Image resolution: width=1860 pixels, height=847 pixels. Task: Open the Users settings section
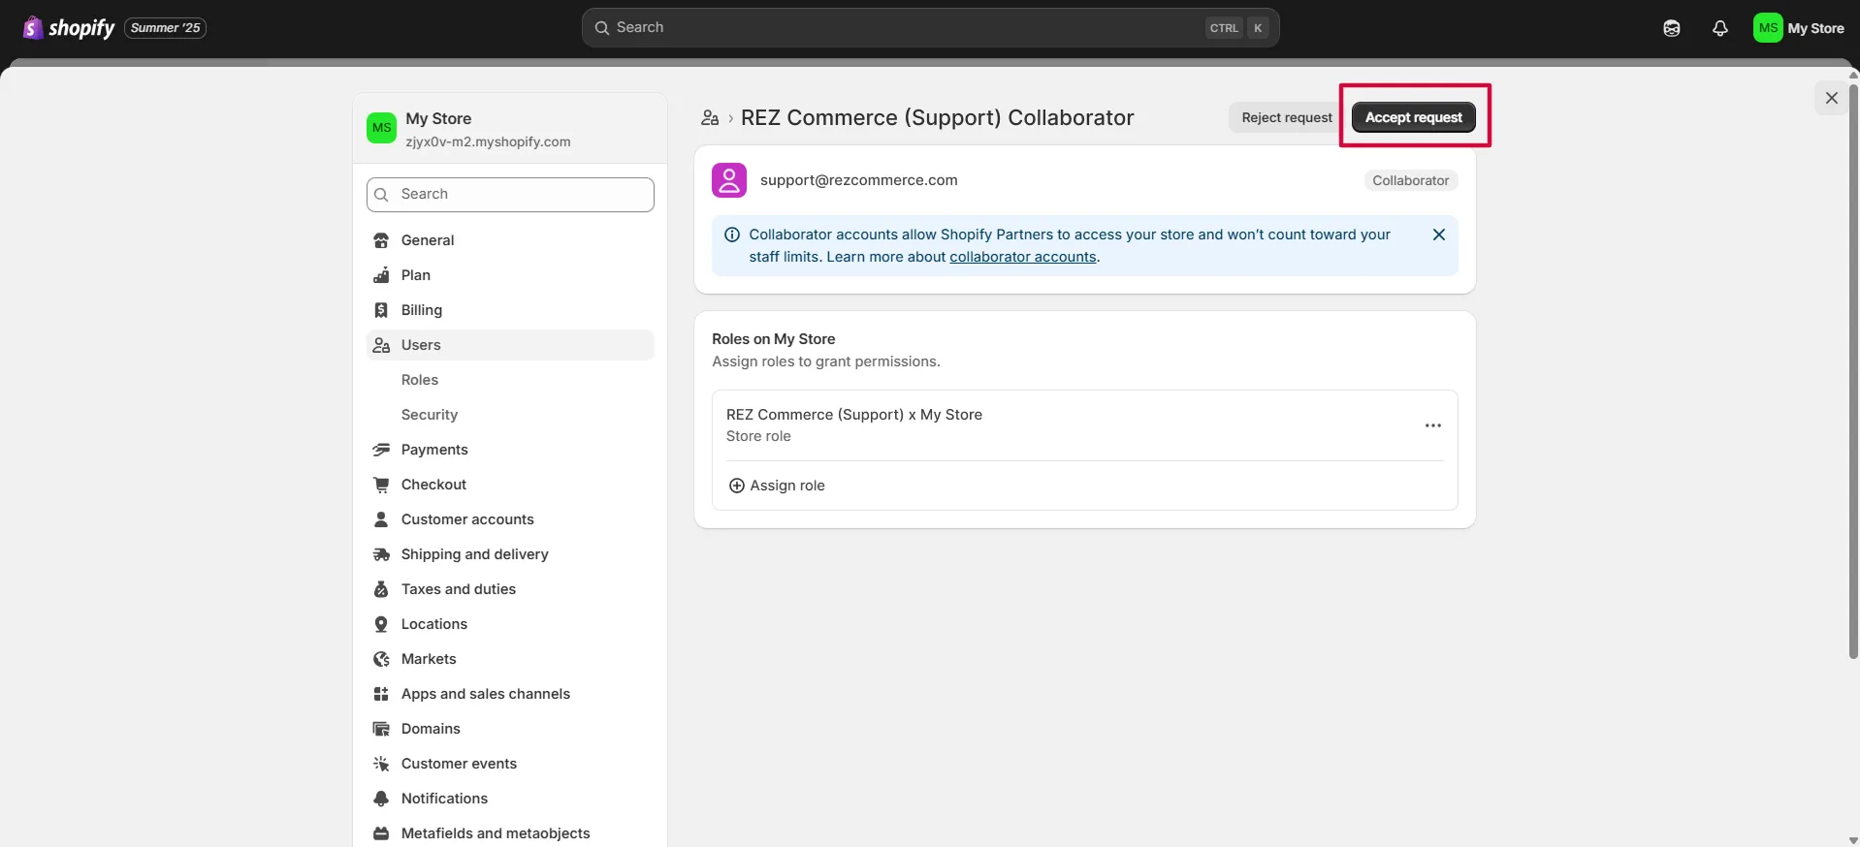pos(510,345)
